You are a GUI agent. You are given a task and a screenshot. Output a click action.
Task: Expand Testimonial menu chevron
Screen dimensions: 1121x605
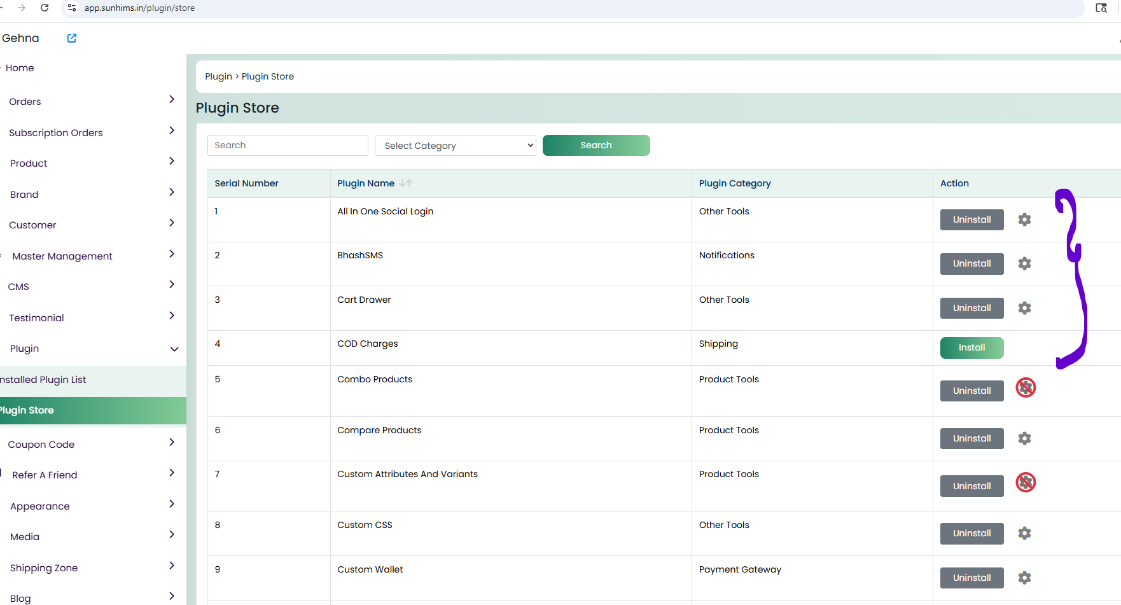pos(172,316)
